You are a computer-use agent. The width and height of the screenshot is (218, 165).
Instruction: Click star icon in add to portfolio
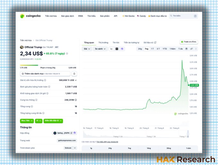[x=23, y=74]
